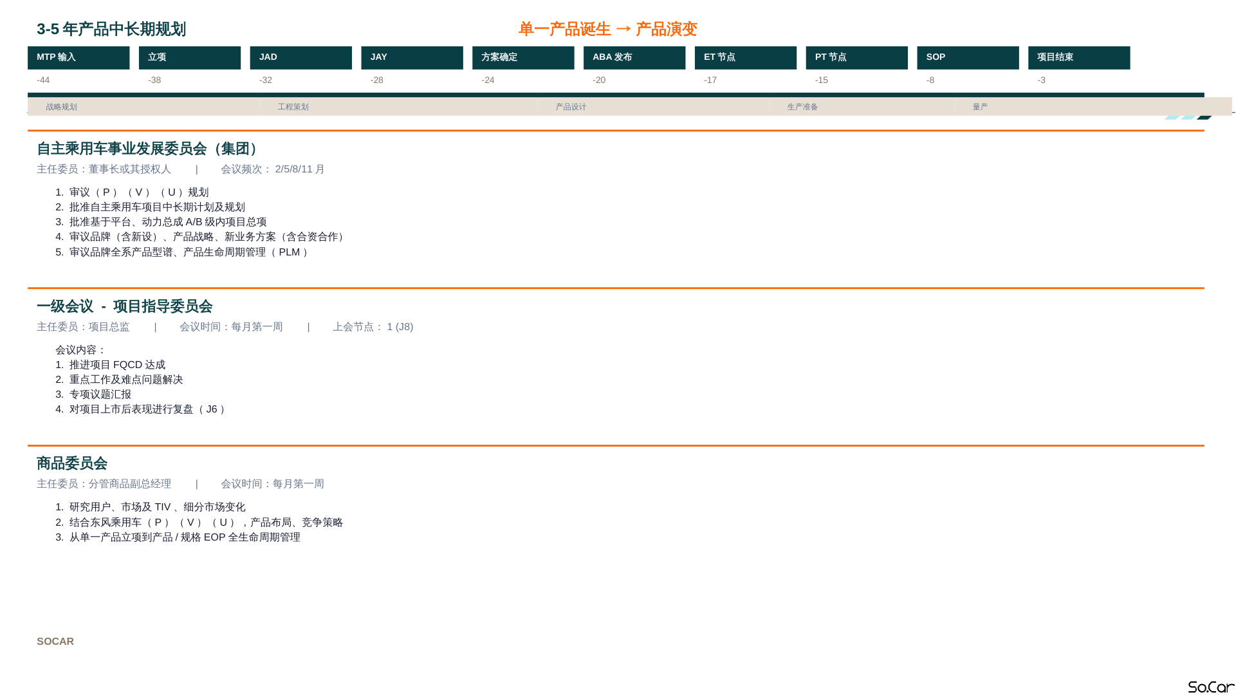Click the 单一产品诞生 → 产品演变 heading

[608, 30]
